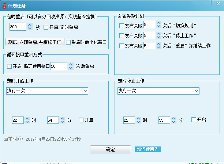Decrease the 重启并继续工作 failure count
Image resolution: width=224 pixels, height=164 pixels.
pyautogui.click(x=158, y=47)
